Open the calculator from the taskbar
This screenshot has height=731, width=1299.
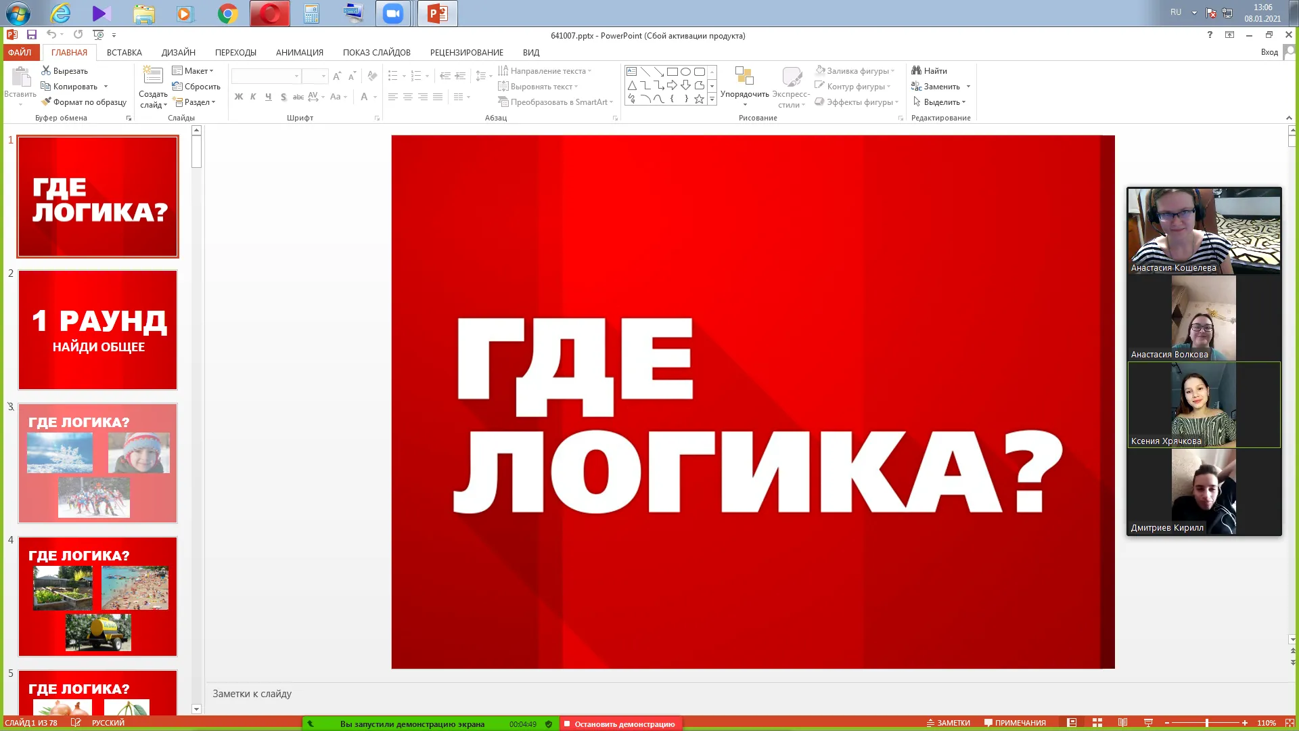(311, 14)
